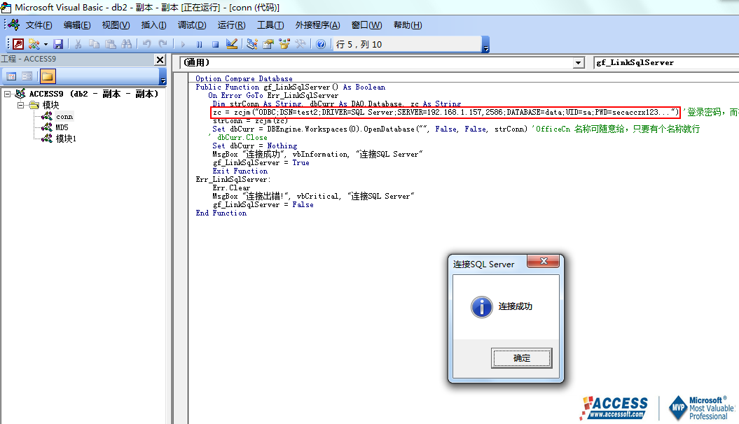Click the Redo arrow icon
The width and height of the screenshot is (739, 424).
pos(163,44)
